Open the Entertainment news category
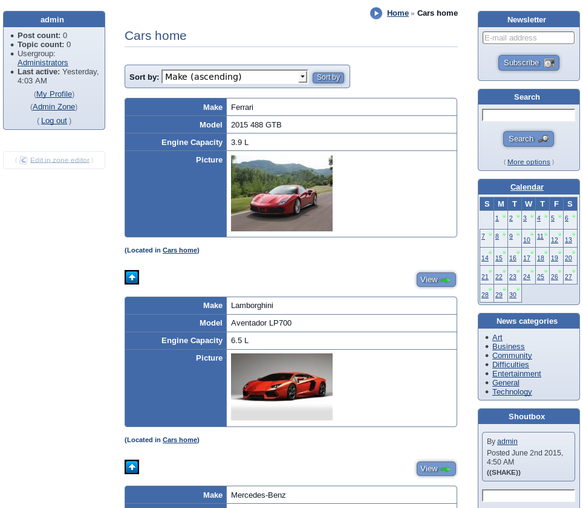 pos(516,374)
